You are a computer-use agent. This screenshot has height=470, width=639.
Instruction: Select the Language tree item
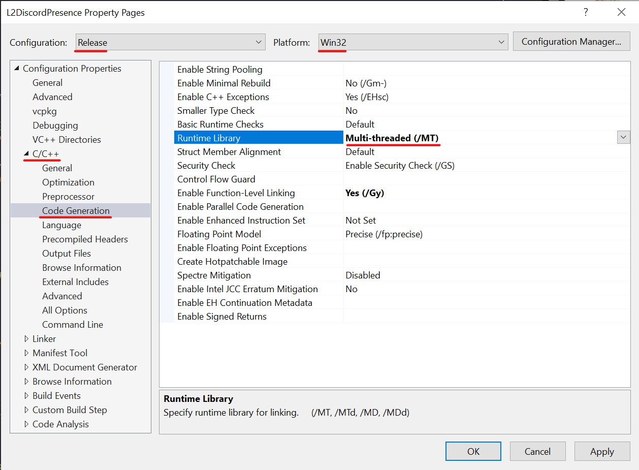click(x=61, y=225)
